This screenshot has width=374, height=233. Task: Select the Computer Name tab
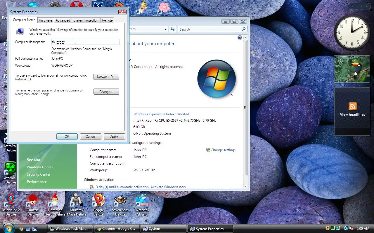tap(24, 20)
